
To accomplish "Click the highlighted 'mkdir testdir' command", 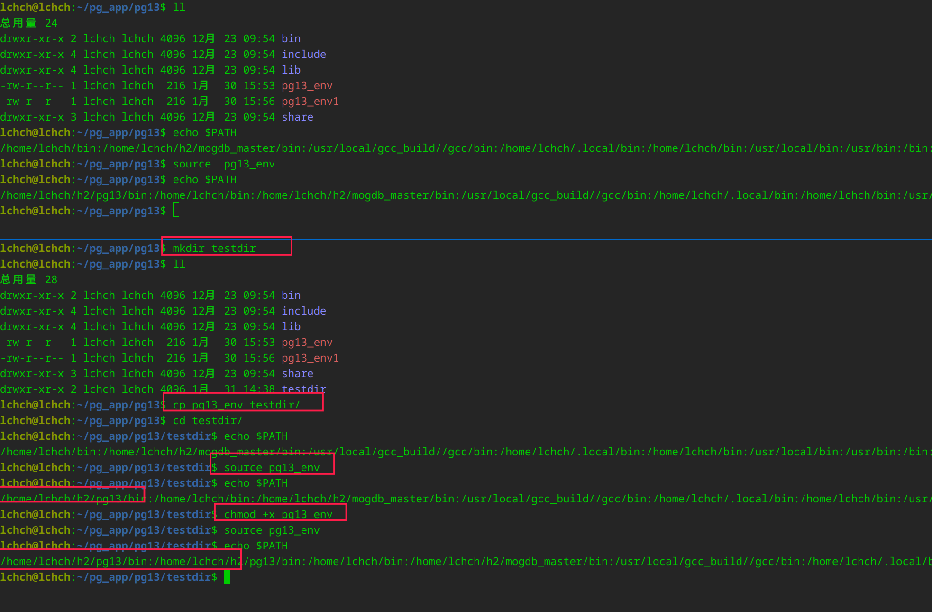I will [214, 248].
